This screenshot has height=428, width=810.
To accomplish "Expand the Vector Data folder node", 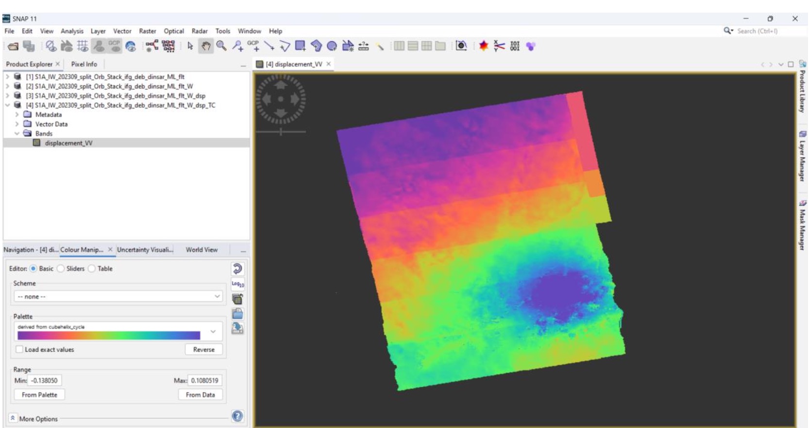I will 17,124.
